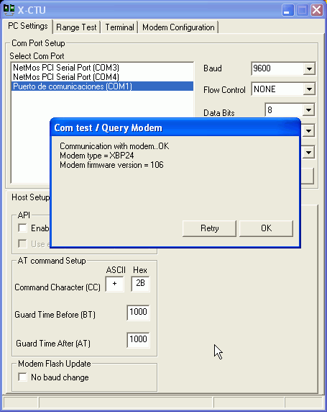Click the Guard Time Before (BT) field
The width and height of the screenshot is (327, 412).
[x=138, y=313]
